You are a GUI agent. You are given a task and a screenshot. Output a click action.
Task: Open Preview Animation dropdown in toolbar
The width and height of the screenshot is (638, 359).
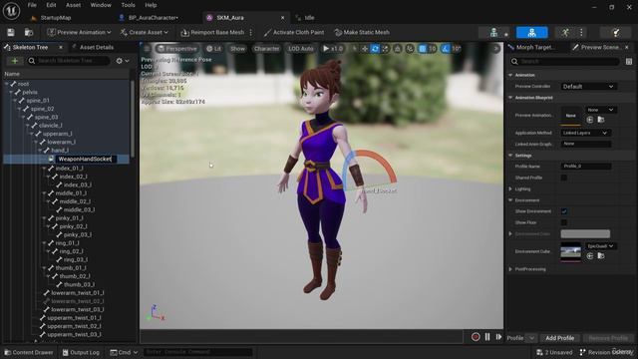tap(79, 32)
